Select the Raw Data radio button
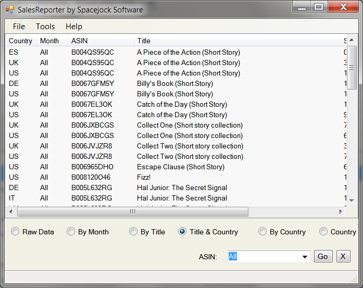 click(32, 232)
